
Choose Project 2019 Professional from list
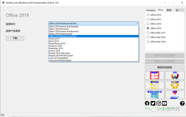pyautogui.click(x=94, y=56)
